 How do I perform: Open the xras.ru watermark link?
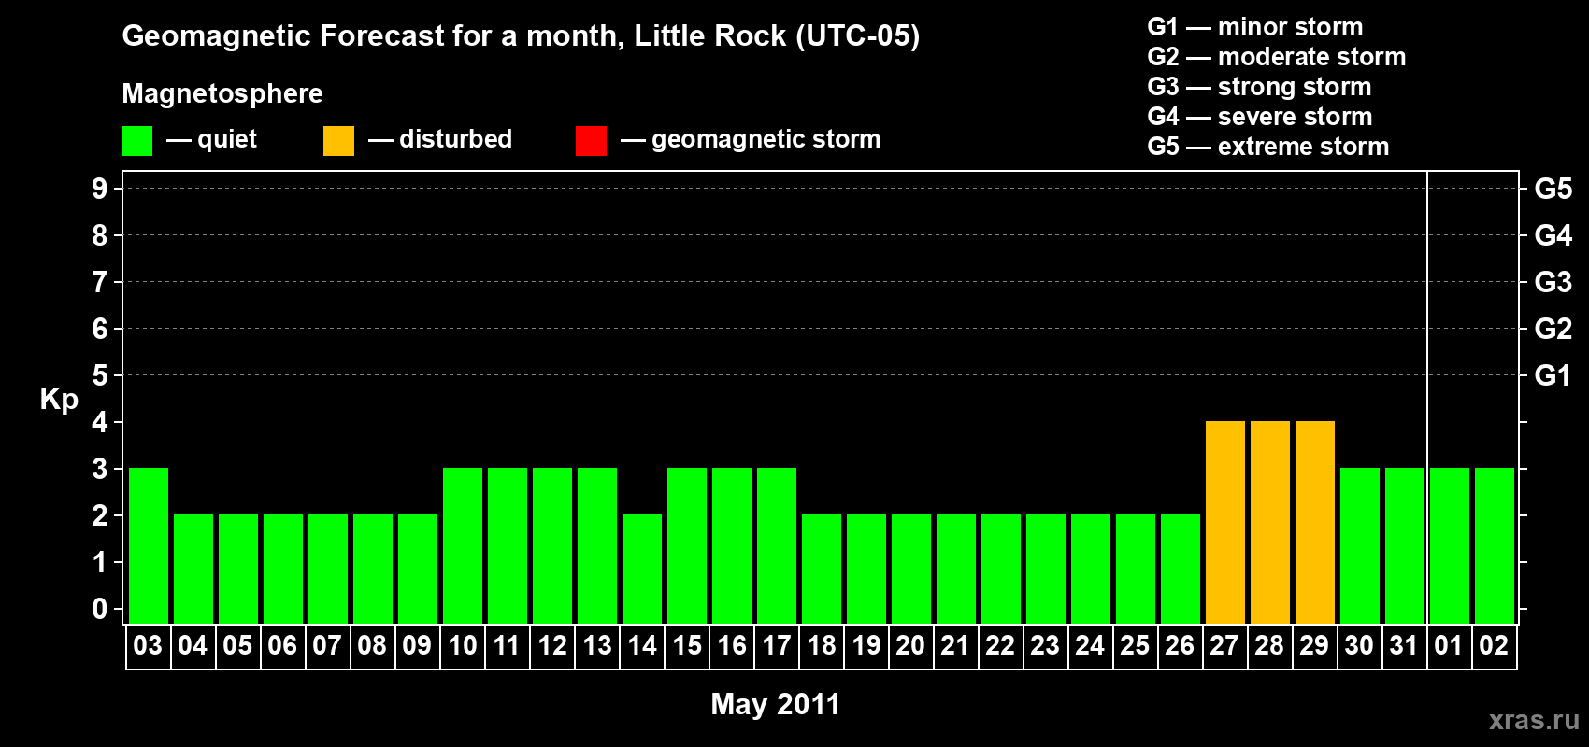pyautogui.click(x=1533, y=720)
